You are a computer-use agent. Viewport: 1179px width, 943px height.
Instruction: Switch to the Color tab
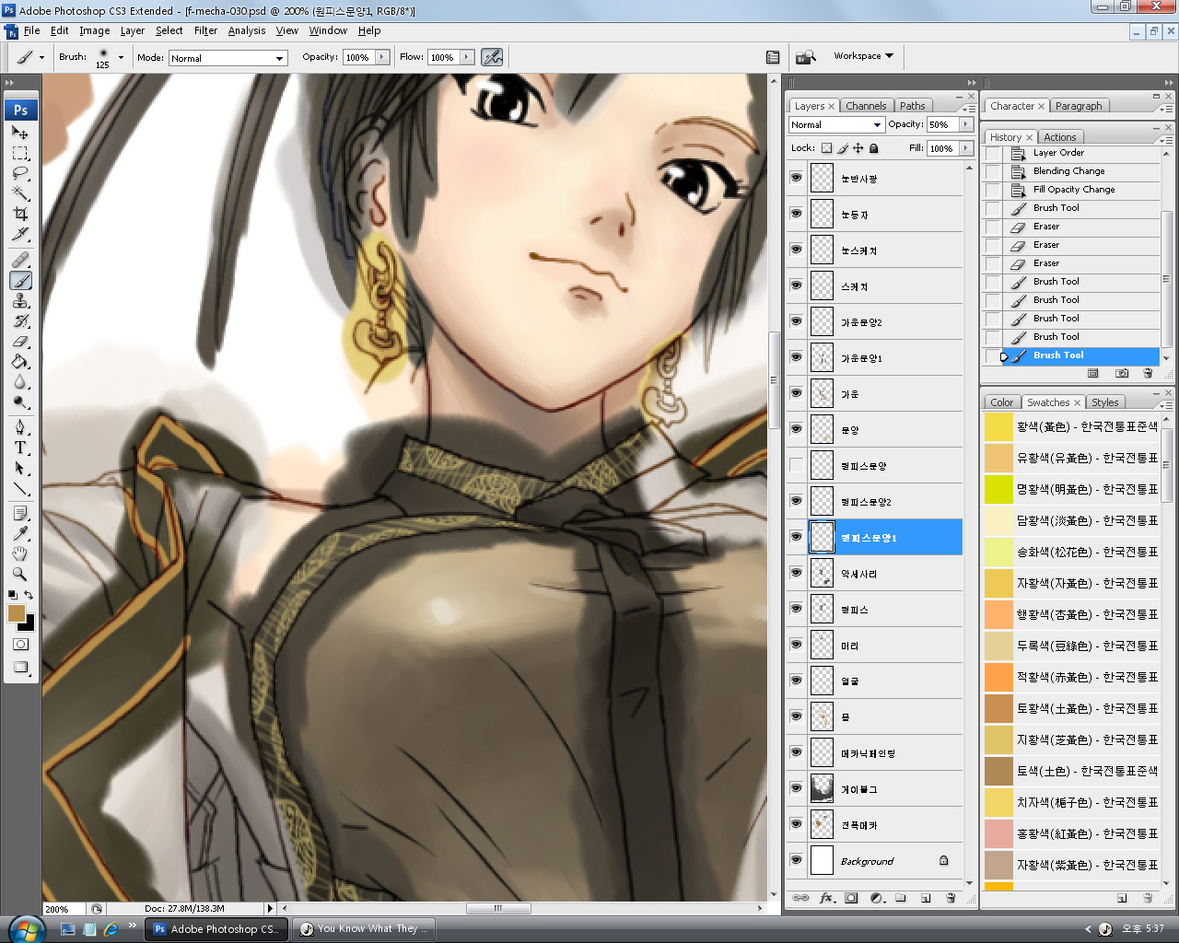[x=1002, y=402]
